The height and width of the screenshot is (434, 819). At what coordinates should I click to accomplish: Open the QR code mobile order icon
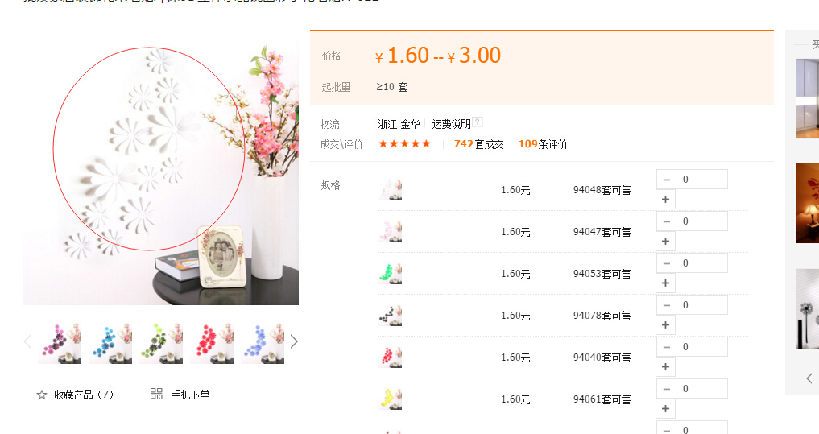click(x=156, y=394)
